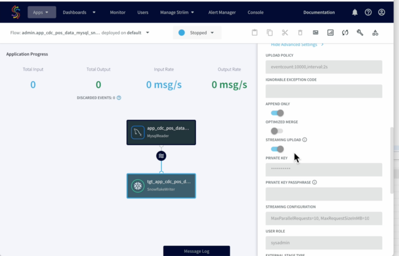This screenshot has width=399, height=256.
Task: Open the notifications bell
Action: 355,12
